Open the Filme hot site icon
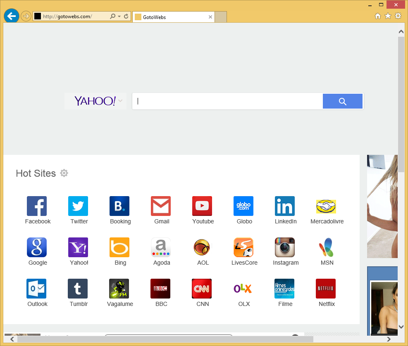 (285, 289)
